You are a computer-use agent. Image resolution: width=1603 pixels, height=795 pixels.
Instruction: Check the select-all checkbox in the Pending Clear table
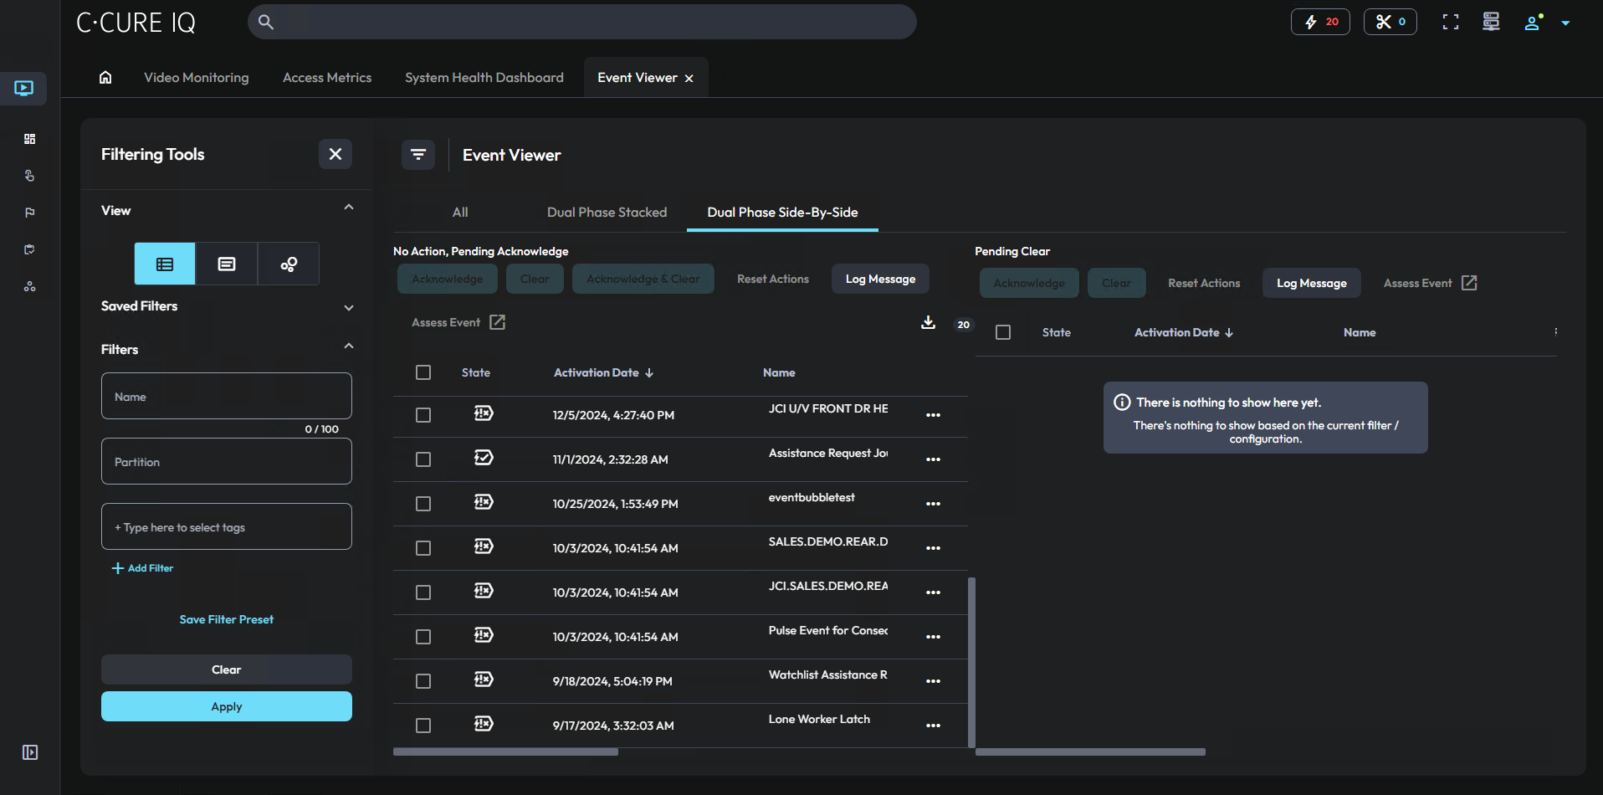(1003, 332)
